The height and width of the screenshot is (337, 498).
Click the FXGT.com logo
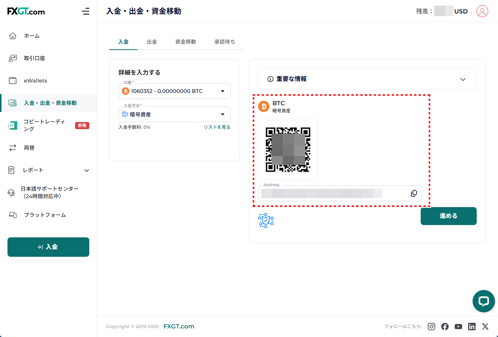[26, 11]
